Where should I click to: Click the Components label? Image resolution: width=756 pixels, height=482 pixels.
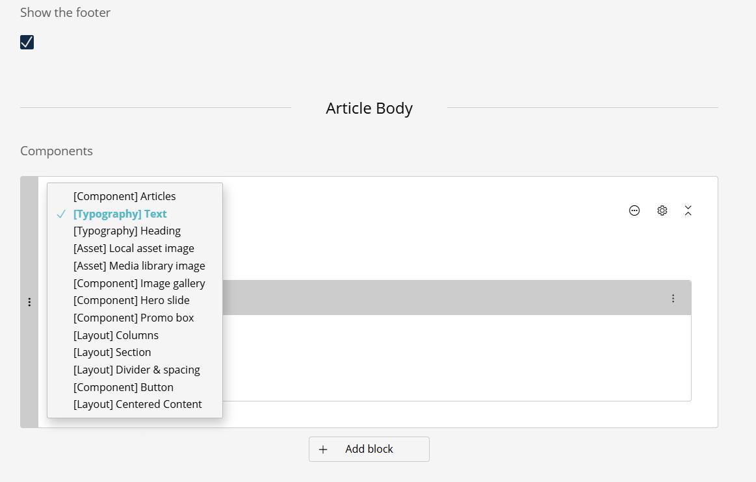pos(57,151)
